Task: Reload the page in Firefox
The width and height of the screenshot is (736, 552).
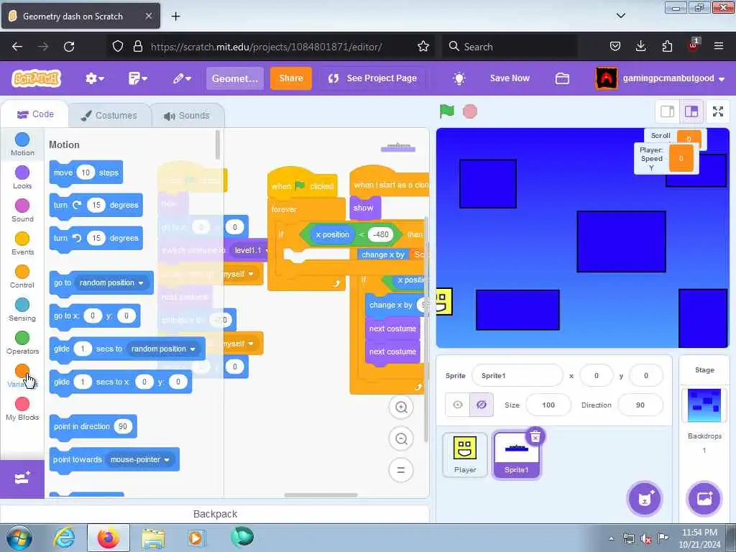Action: (x=69, y=47)
